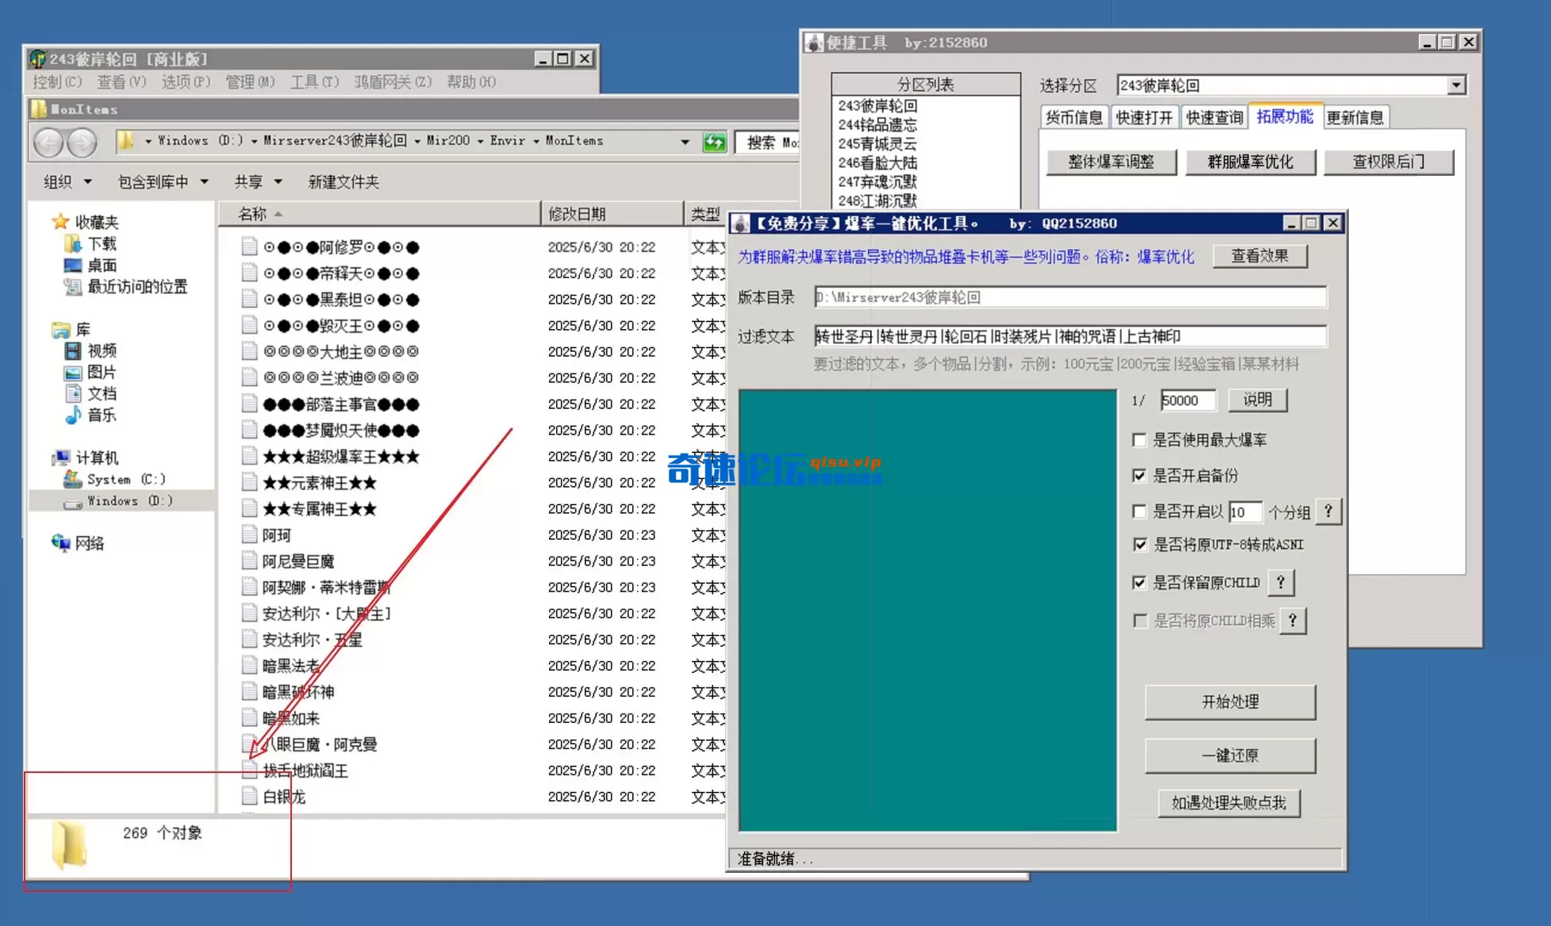This screenshot has height=926, width=1551.
Task: Click the 过滤文本 input field
Action: click(x=1071, y=336)
